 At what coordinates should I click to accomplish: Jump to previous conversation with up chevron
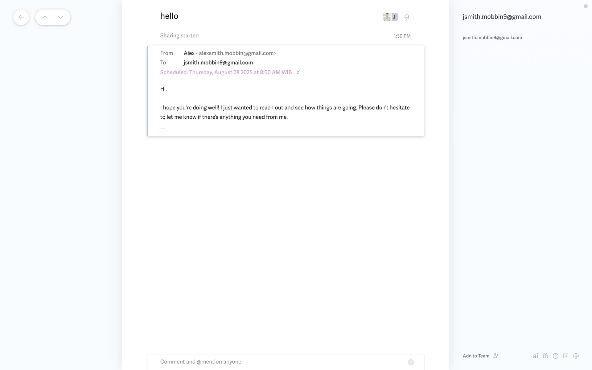tap(45, 17)
